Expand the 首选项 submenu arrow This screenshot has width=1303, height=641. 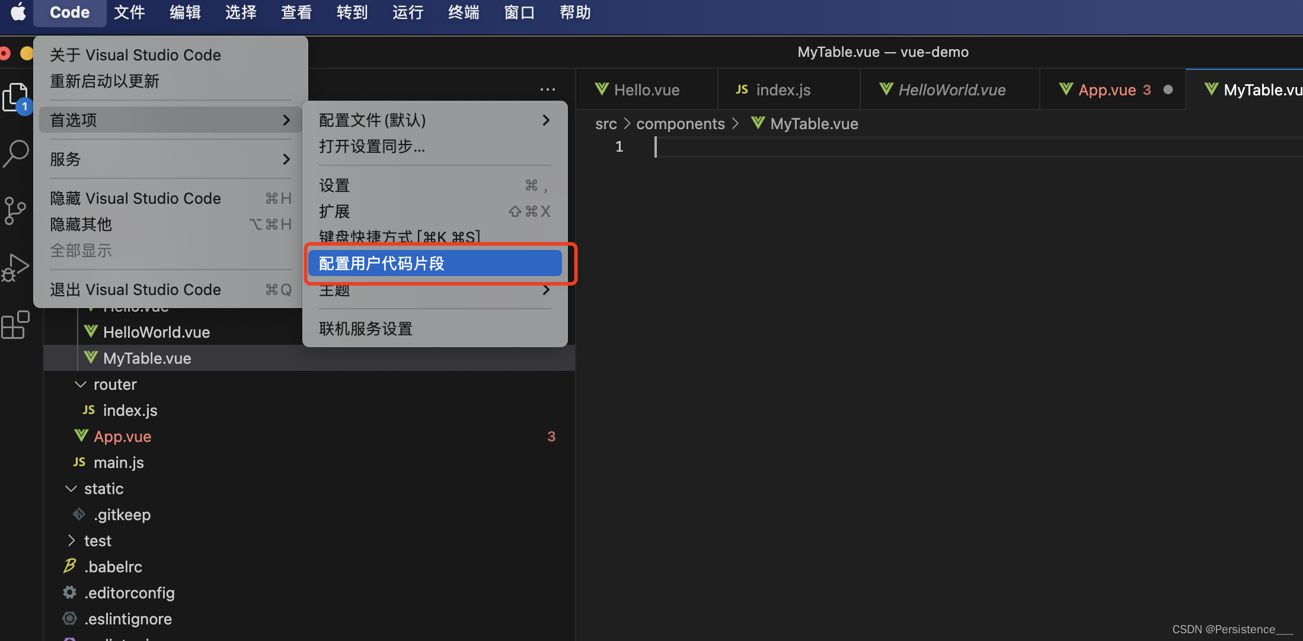pyautogui.click(x=286, y=120)
